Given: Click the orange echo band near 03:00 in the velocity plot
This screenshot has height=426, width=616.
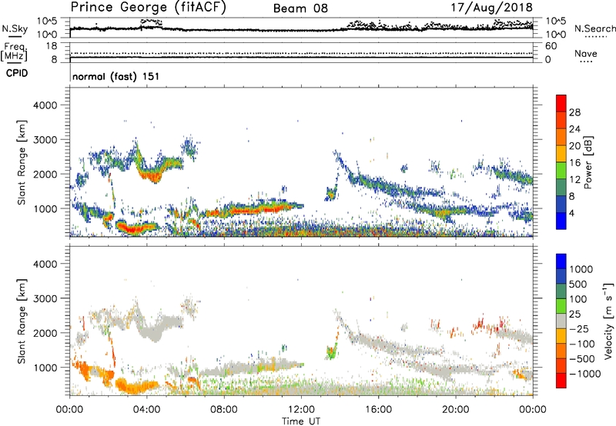Looking at the screenshot, I should coord(136,387).
